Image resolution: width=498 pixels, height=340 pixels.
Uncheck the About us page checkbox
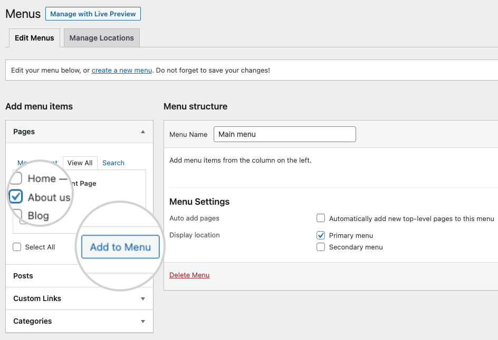(16, 196)
